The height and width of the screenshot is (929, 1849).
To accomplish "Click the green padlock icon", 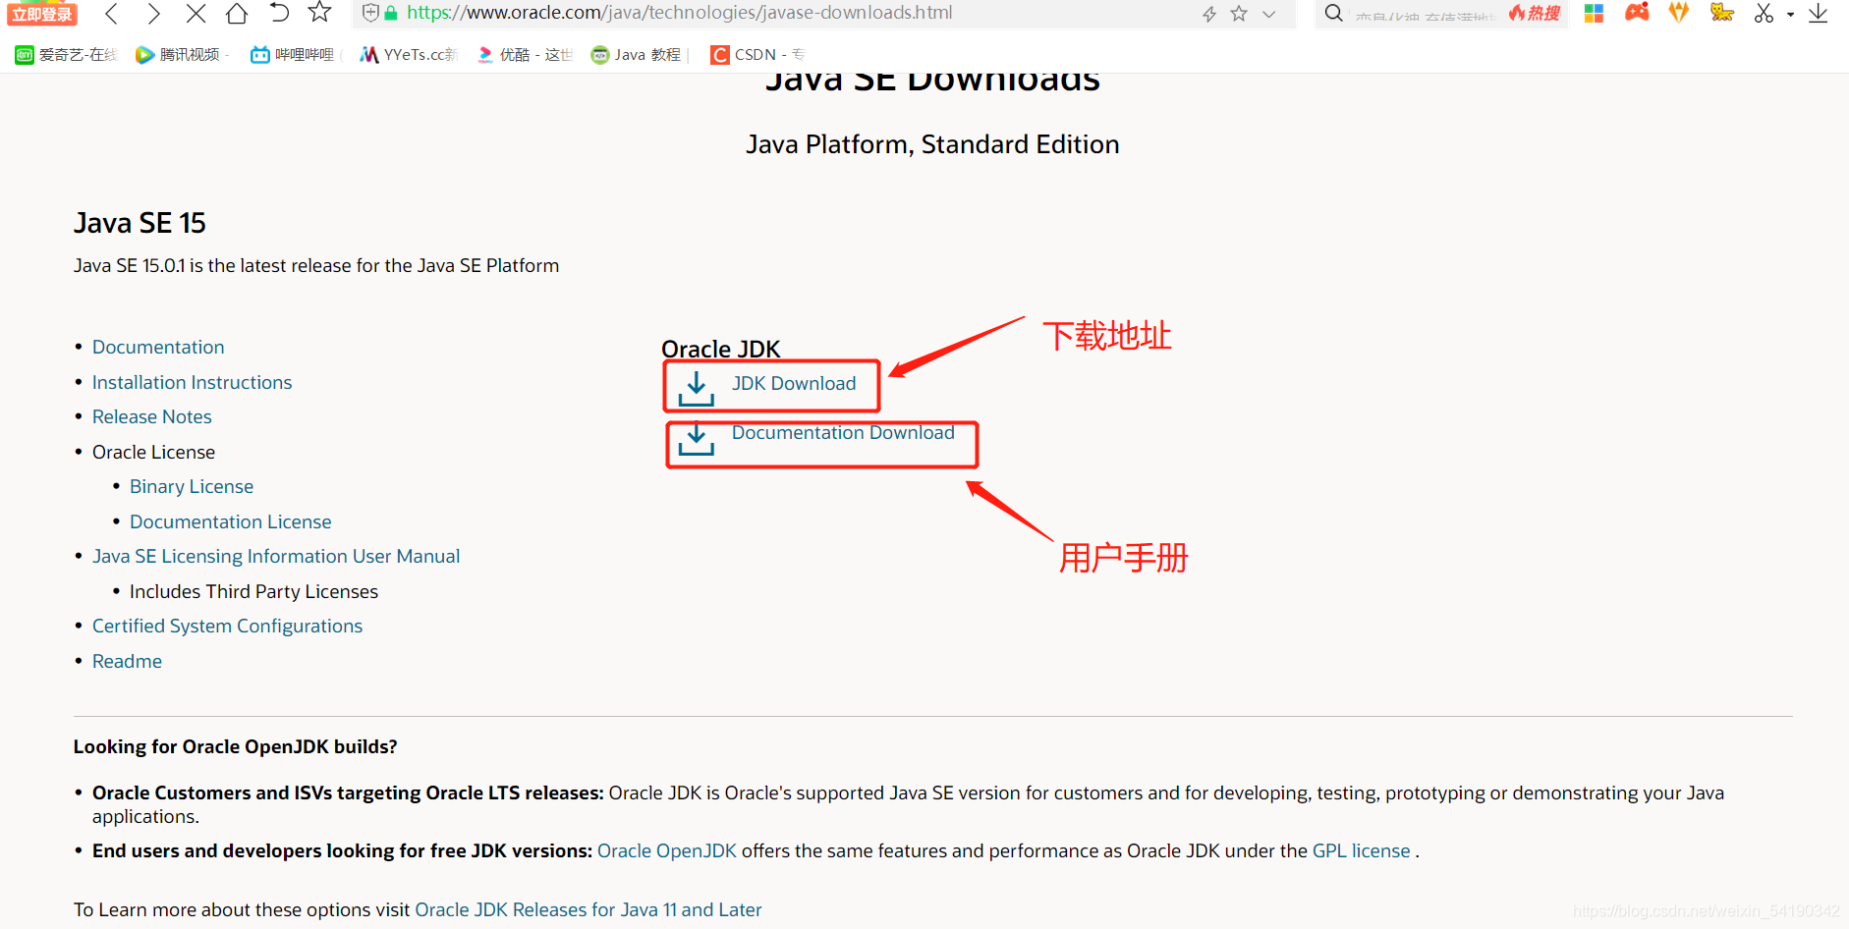I will click(x=391, y=14).
